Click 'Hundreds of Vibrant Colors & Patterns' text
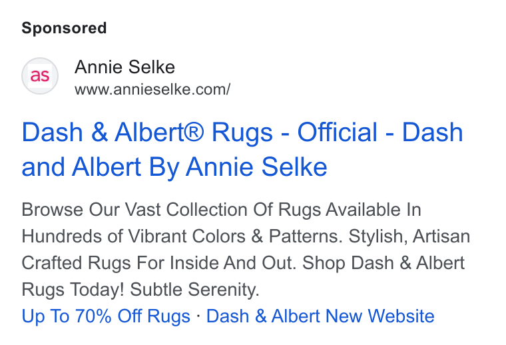506x345 pixels. click(182, 236)
